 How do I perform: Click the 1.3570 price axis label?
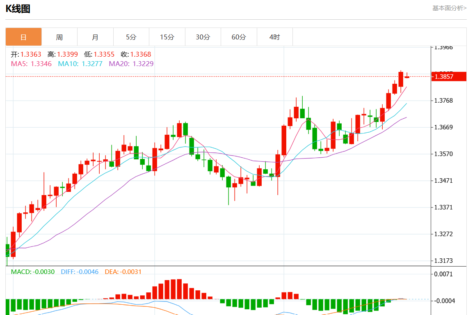[443, 154]
